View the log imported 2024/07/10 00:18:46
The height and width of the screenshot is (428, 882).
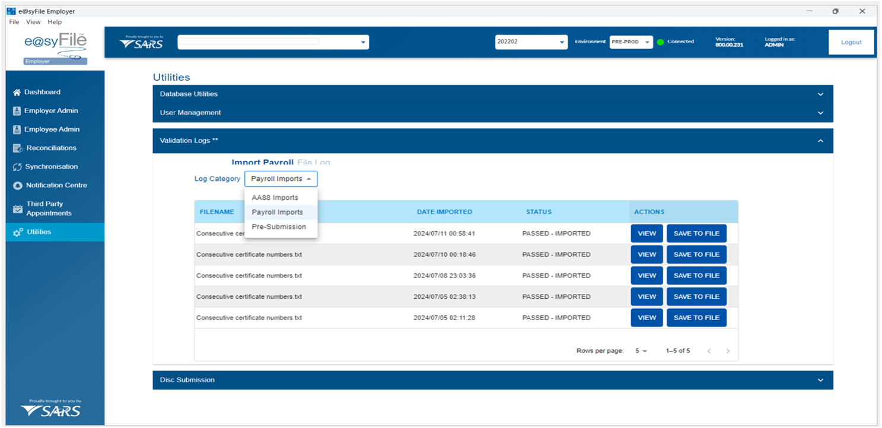pos(647,254)
